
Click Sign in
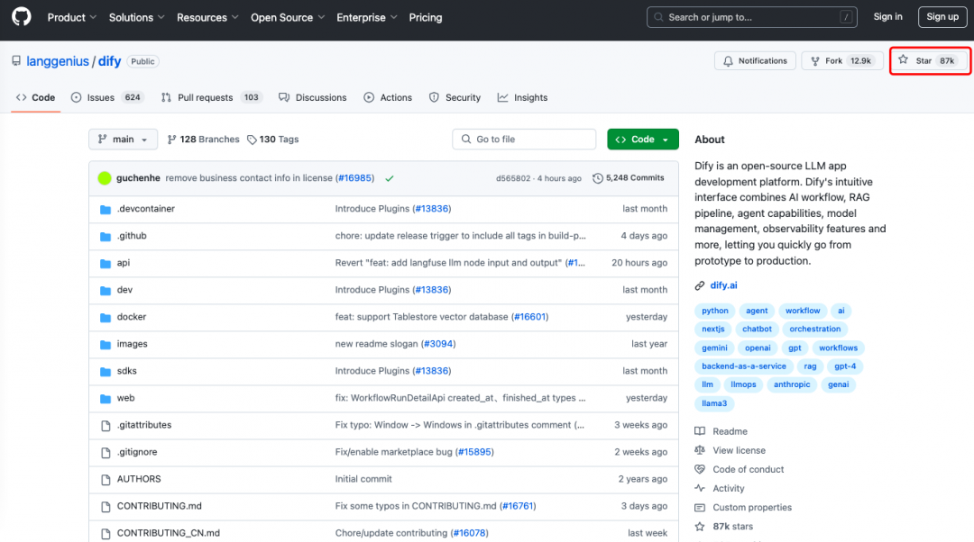point(887,17)
